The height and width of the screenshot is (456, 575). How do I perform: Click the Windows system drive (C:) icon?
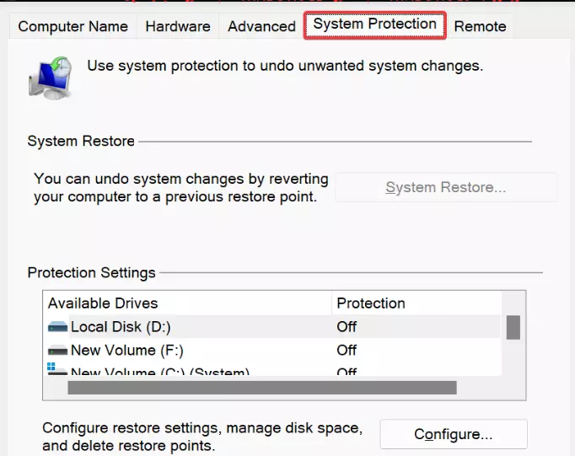(57, 368)
